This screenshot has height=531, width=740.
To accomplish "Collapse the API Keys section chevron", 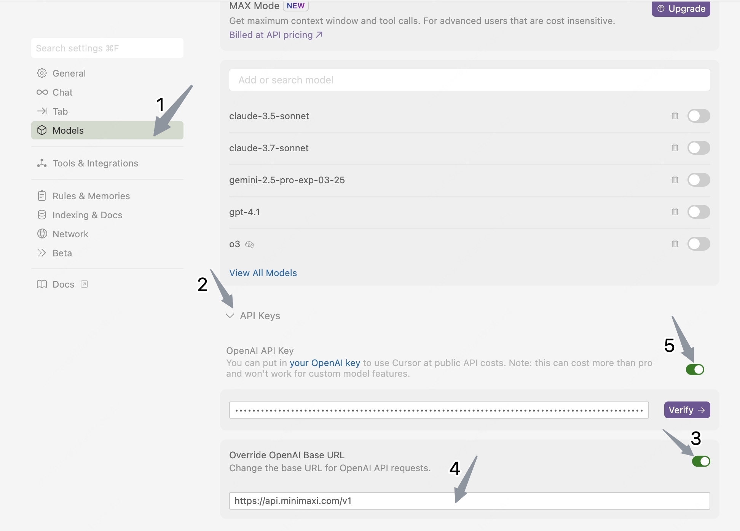I will [230, 316].
